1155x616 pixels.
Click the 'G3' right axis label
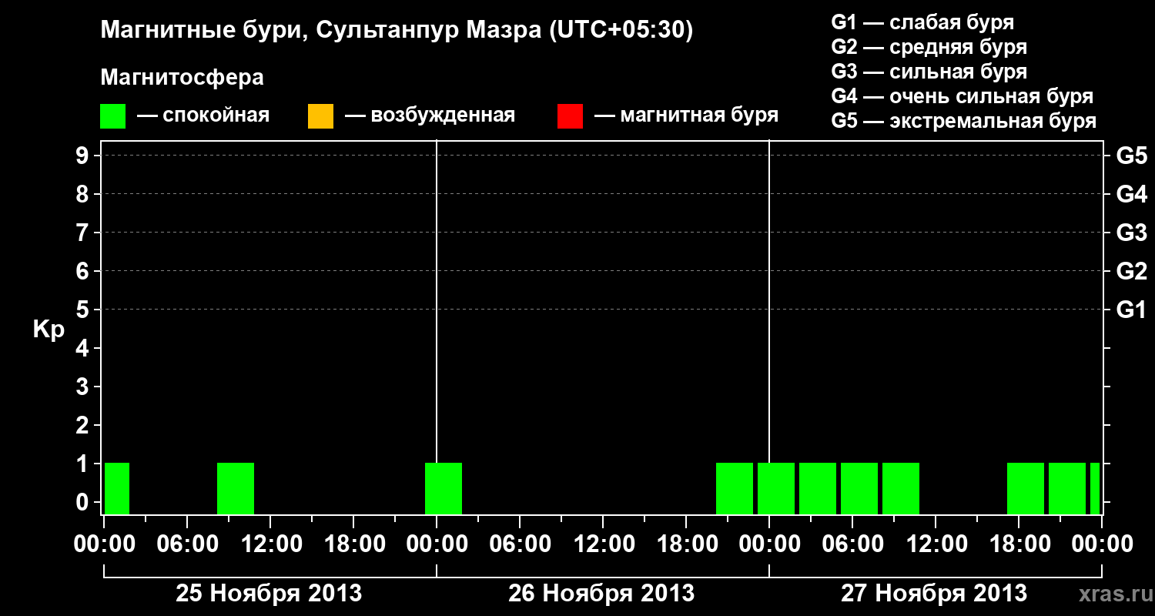click(x=1131, y=233)
